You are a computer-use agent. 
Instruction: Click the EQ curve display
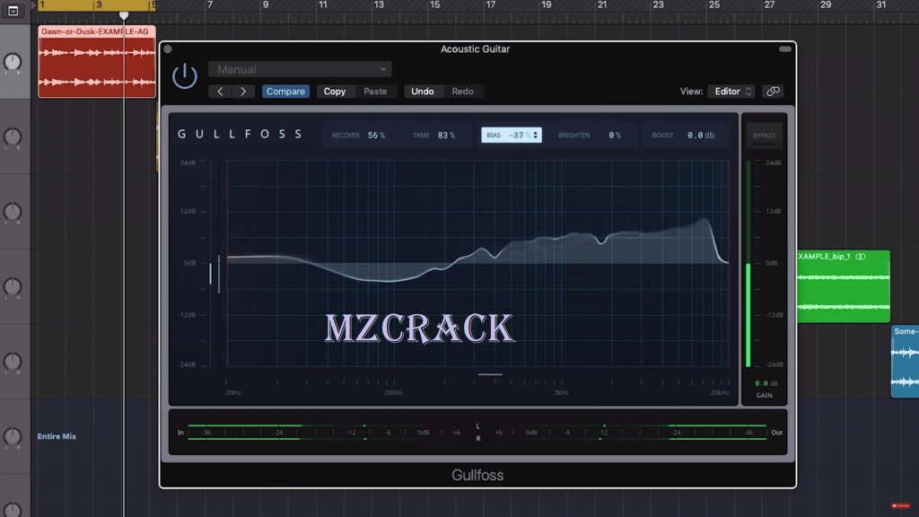477,263
